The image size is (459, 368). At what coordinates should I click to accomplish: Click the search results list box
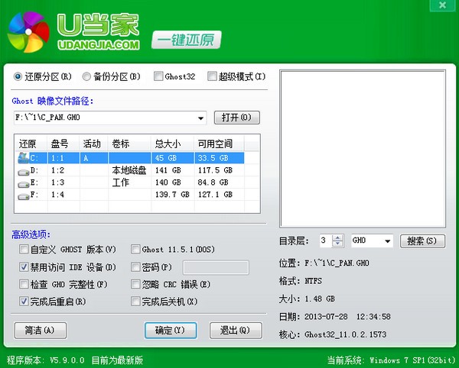click(x=363, y=149)
